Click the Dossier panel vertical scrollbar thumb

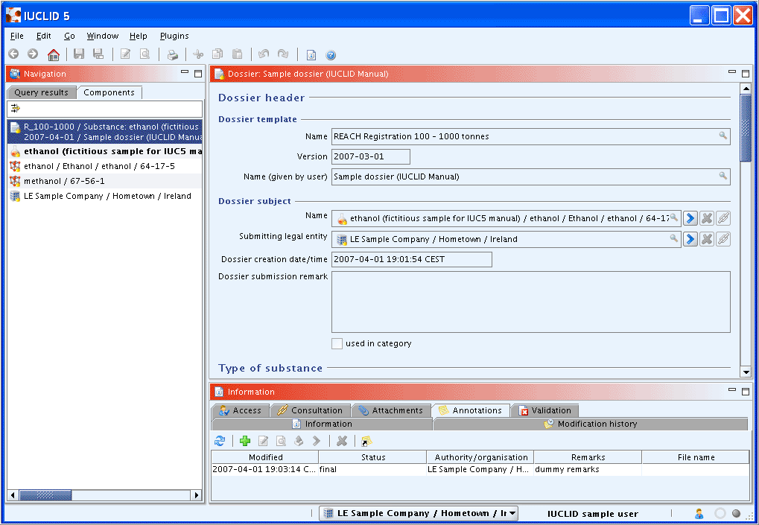(746, 128)
